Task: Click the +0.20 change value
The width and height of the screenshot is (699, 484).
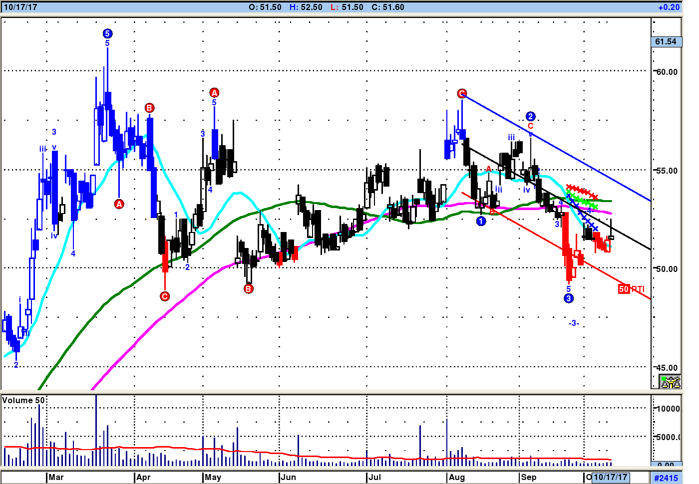Action: point(669,7)
